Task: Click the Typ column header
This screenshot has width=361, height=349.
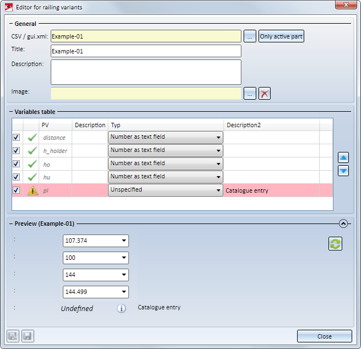Action: click(x=166, y=125)
